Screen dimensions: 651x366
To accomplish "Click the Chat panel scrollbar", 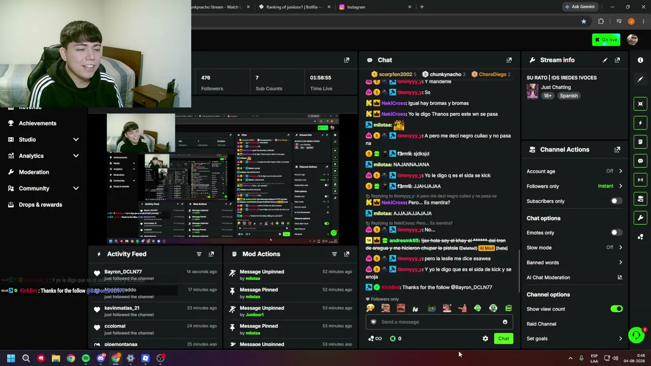I will tap(519, 272).
